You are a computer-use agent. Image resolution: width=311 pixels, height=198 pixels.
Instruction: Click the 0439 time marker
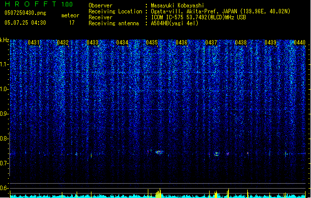point(270,43)
